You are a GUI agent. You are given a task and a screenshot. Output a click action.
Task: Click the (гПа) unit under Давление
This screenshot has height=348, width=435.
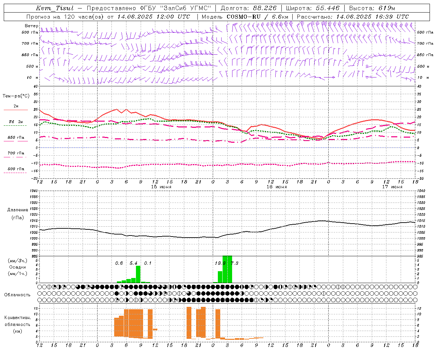18,218
